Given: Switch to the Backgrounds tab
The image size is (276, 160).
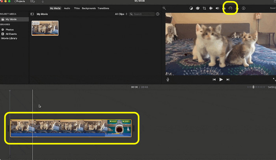Looking at the screenshot, I should (89, 8).
